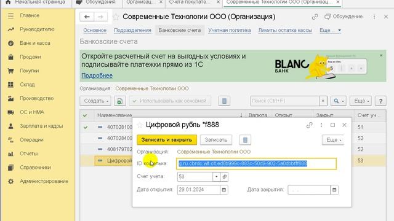
Task: Switch to Банковские счета tab
Action: click(x=179, y=30)
